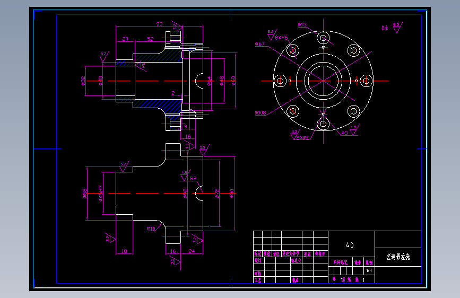Select the ø72 diameter dimension
460x298 pixels.
click(217, 194)
